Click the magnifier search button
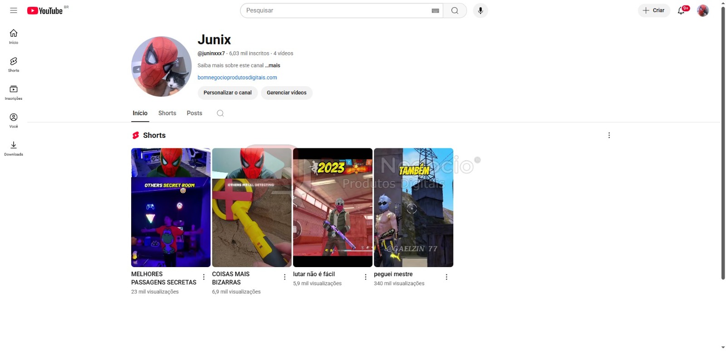Image resolution: width=726 pixels, height=351 pixels. tap(455, 10)
